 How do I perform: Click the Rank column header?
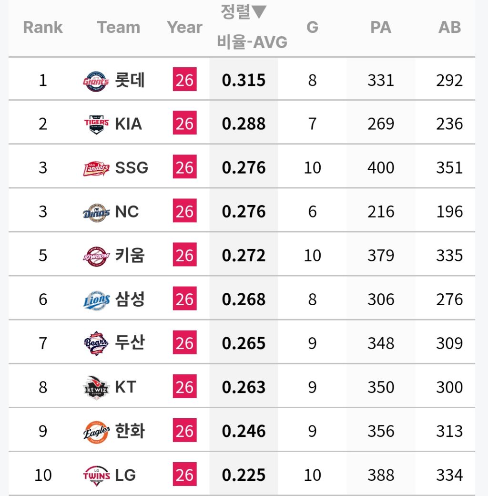43,27
